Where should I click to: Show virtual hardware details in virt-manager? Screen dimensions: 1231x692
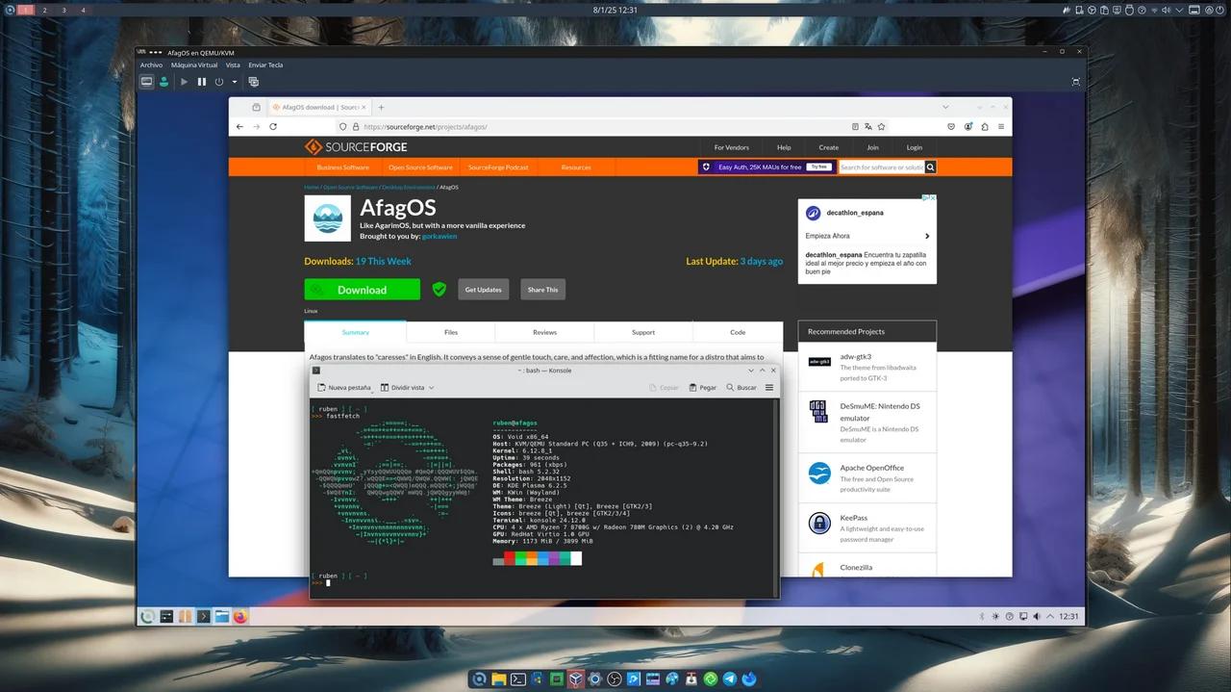click(163, 82)
